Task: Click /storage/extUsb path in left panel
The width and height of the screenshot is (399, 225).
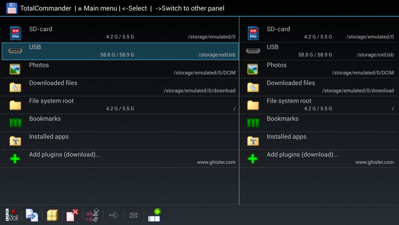Action: pos(217,55)
